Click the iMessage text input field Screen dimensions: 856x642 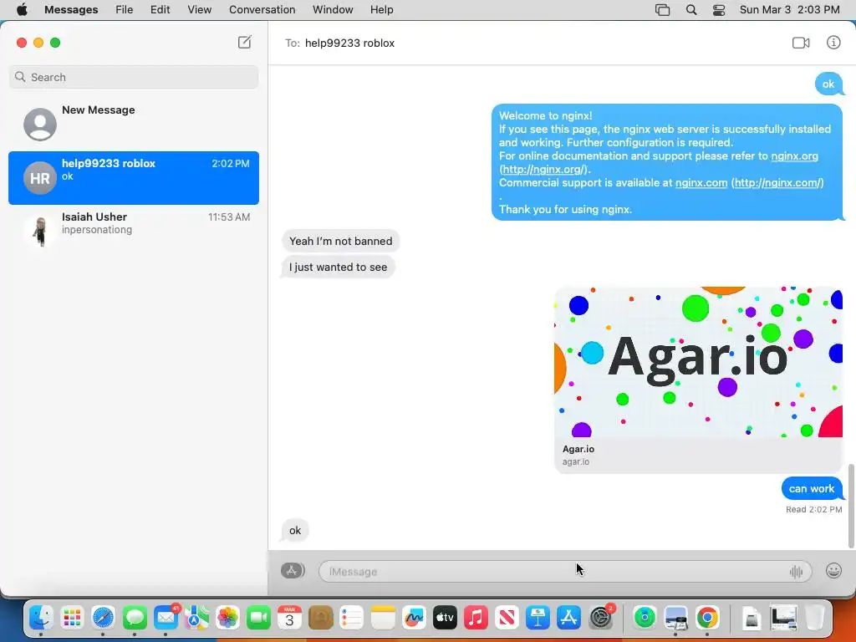[565, 572]
